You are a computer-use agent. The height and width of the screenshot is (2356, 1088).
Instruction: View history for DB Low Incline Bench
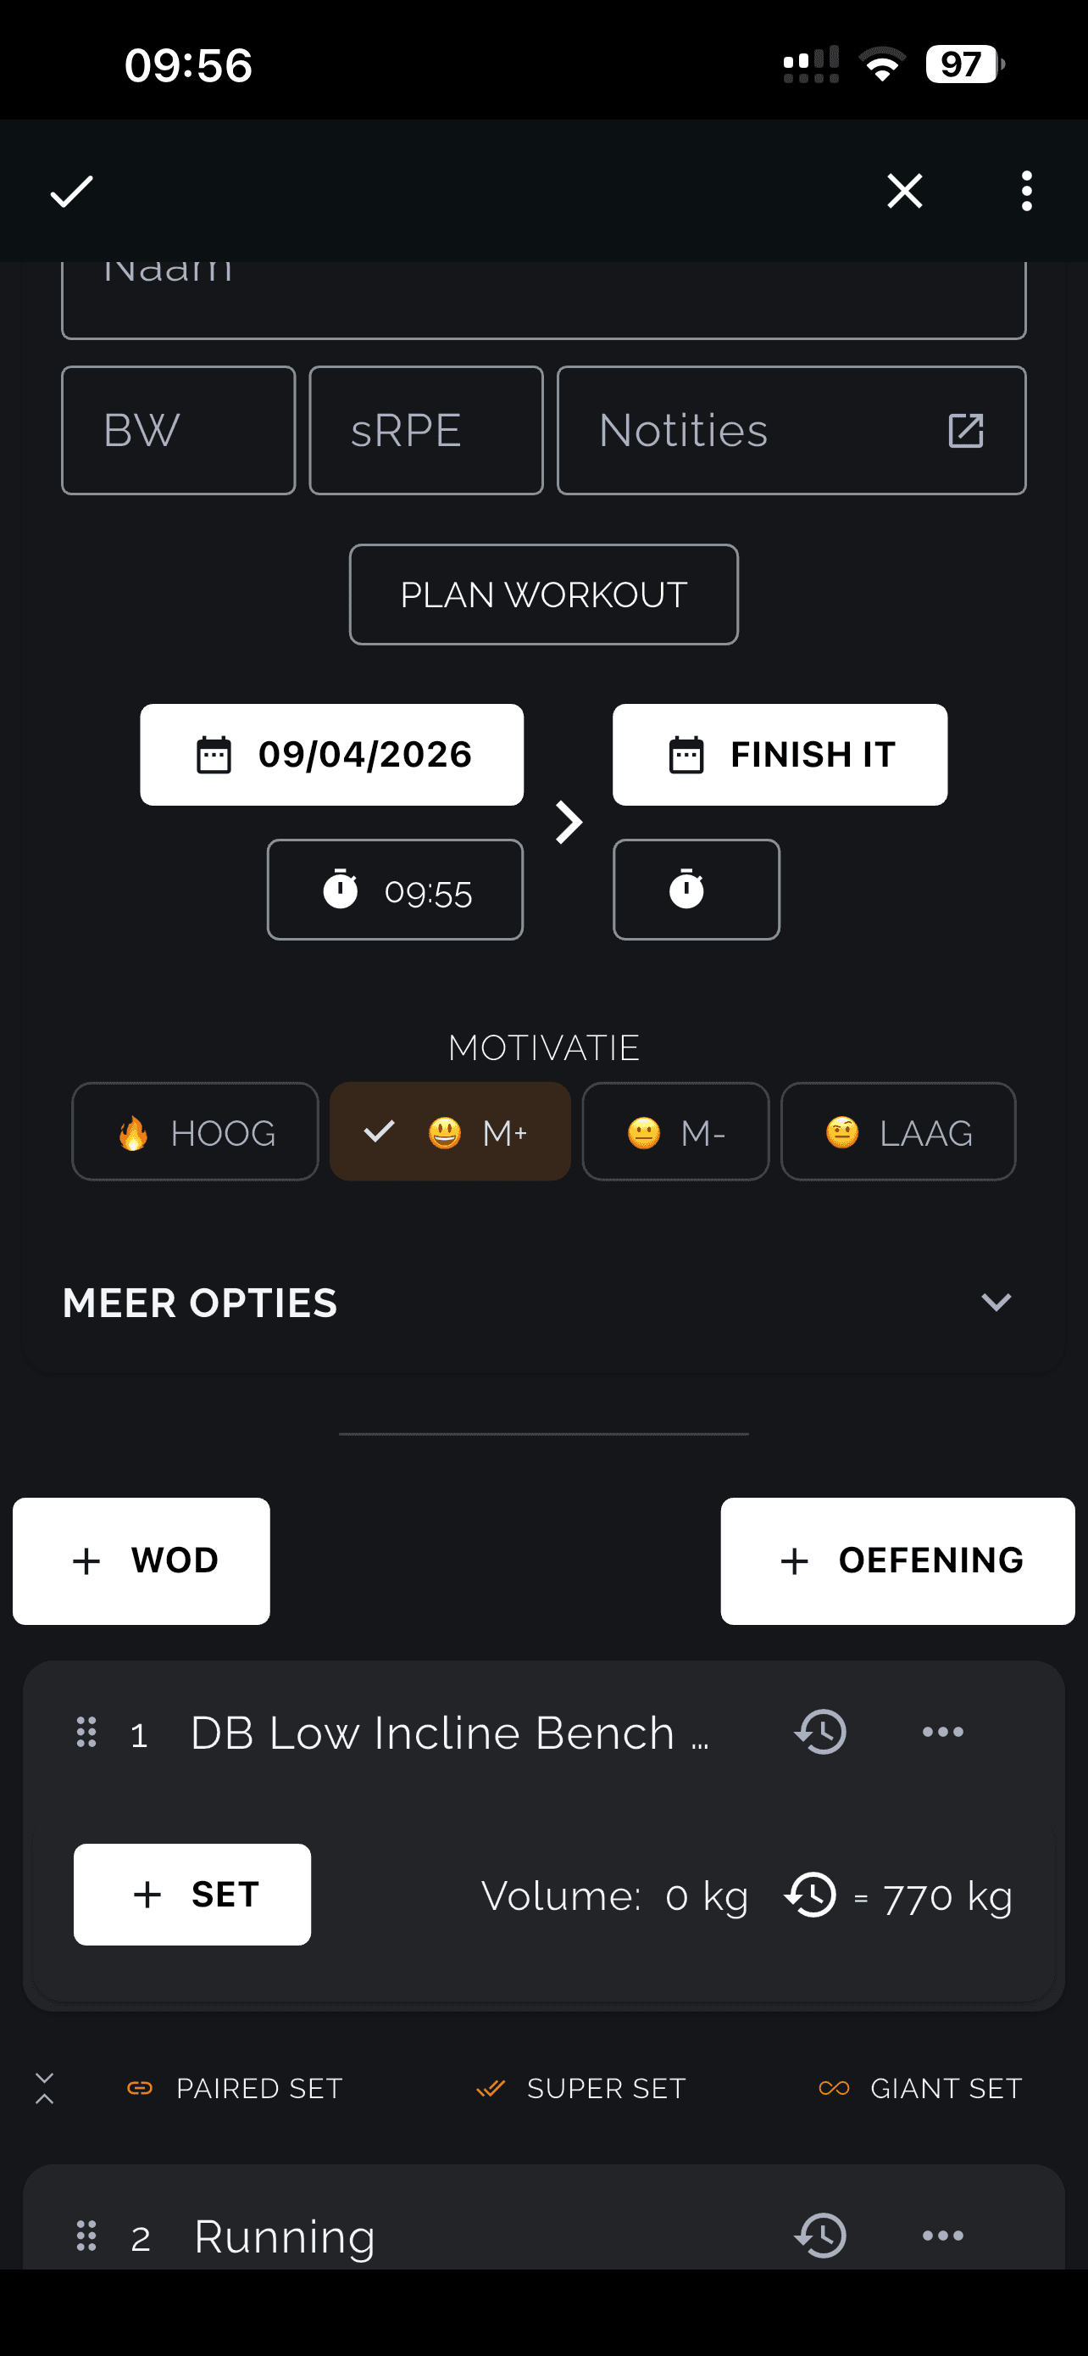[820, 1733]
